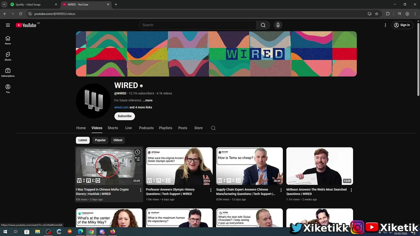Open the Store tab
Image resolution: width=420 pixels, height=236 pixels.
(199, 128)
